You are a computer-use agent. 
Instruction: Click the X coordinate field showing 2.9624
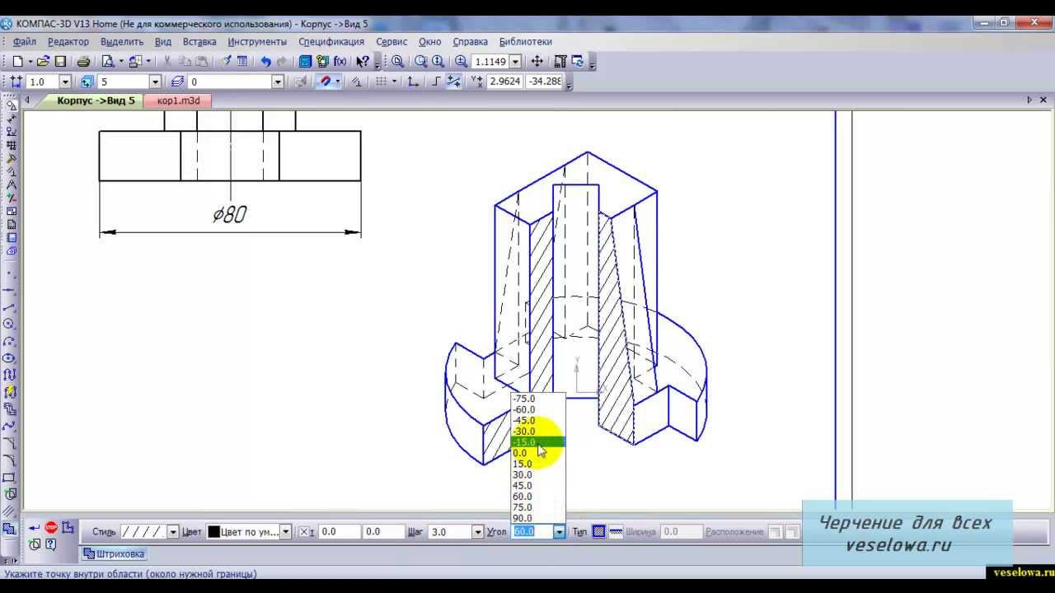click(x=504, y=82)
